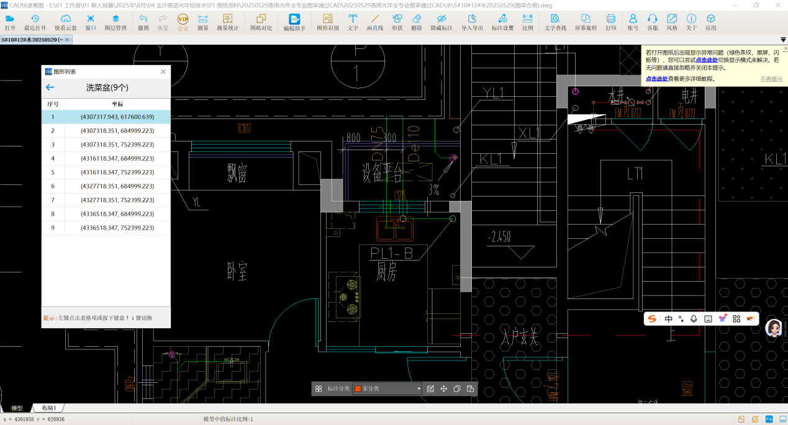Click 不再提示 to disable the tip
The image size is (788, 425).
click(x=771, y=79)
